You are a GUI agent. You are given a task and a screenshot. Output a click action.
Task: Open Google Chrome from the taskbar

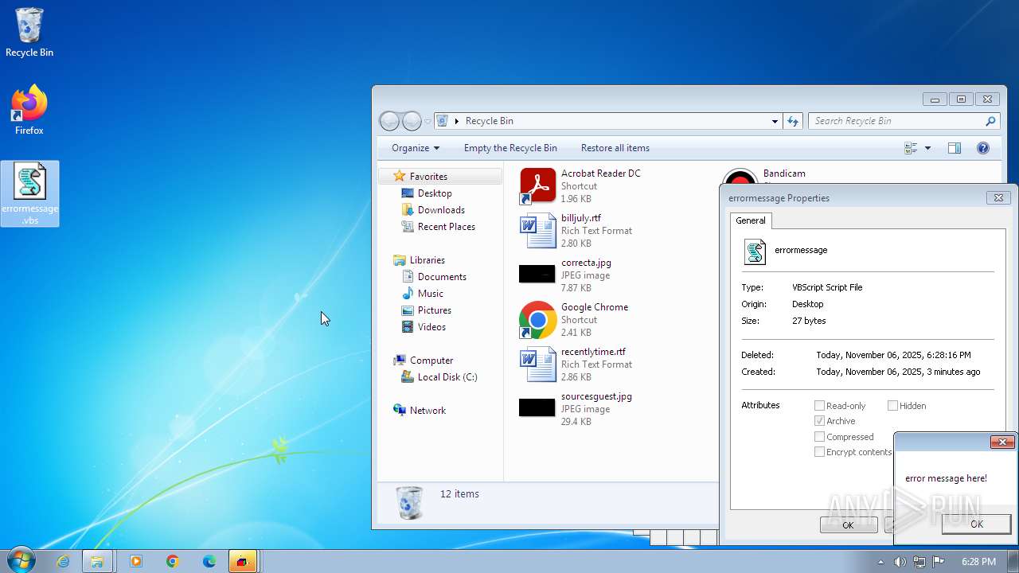172,561
